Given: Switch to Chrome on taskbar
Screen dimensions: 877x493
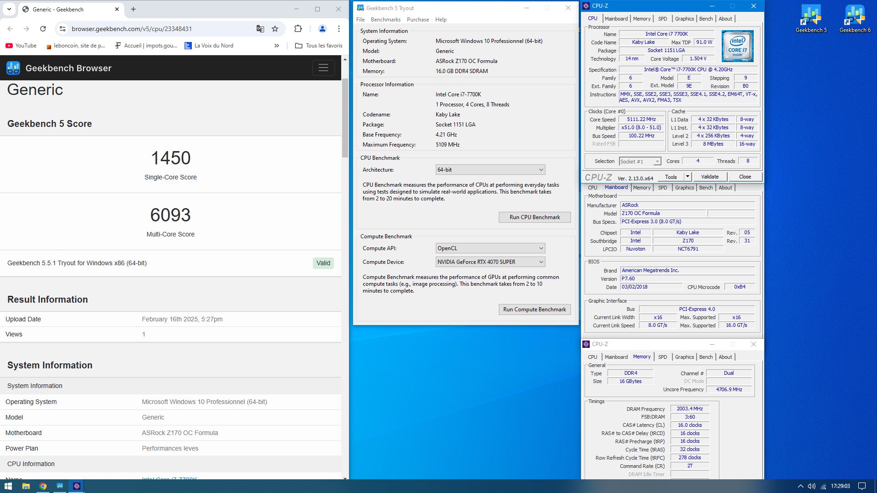Looking at the screenshot, I should click(x=43, y=486).
